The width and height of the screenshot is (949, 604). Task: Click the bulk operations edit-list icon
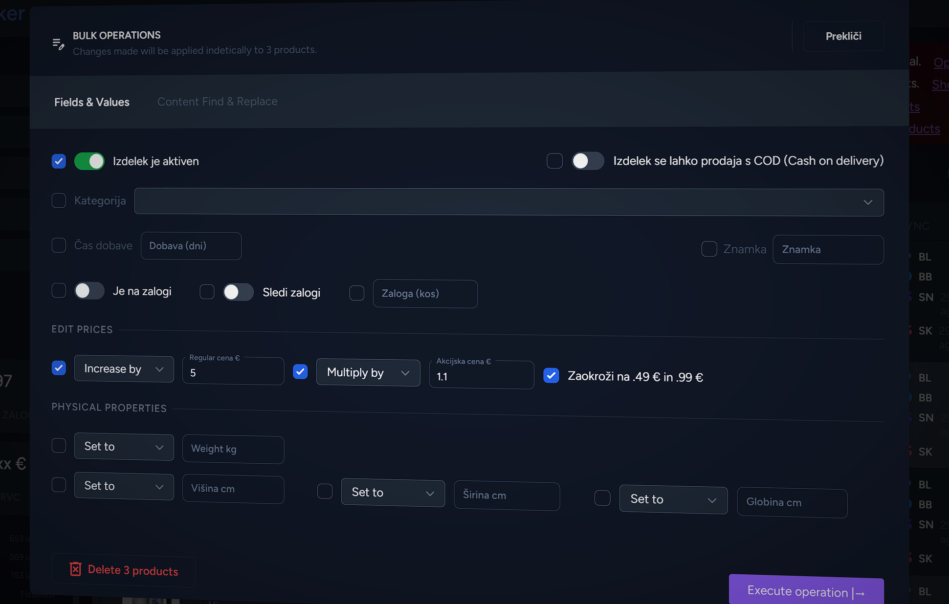tap(58, 44)
